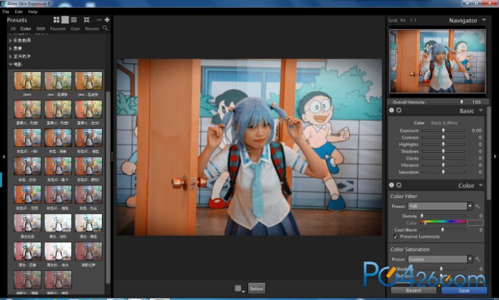
Task: Expand the second collapsed preset folder
Action: point(11,48)
